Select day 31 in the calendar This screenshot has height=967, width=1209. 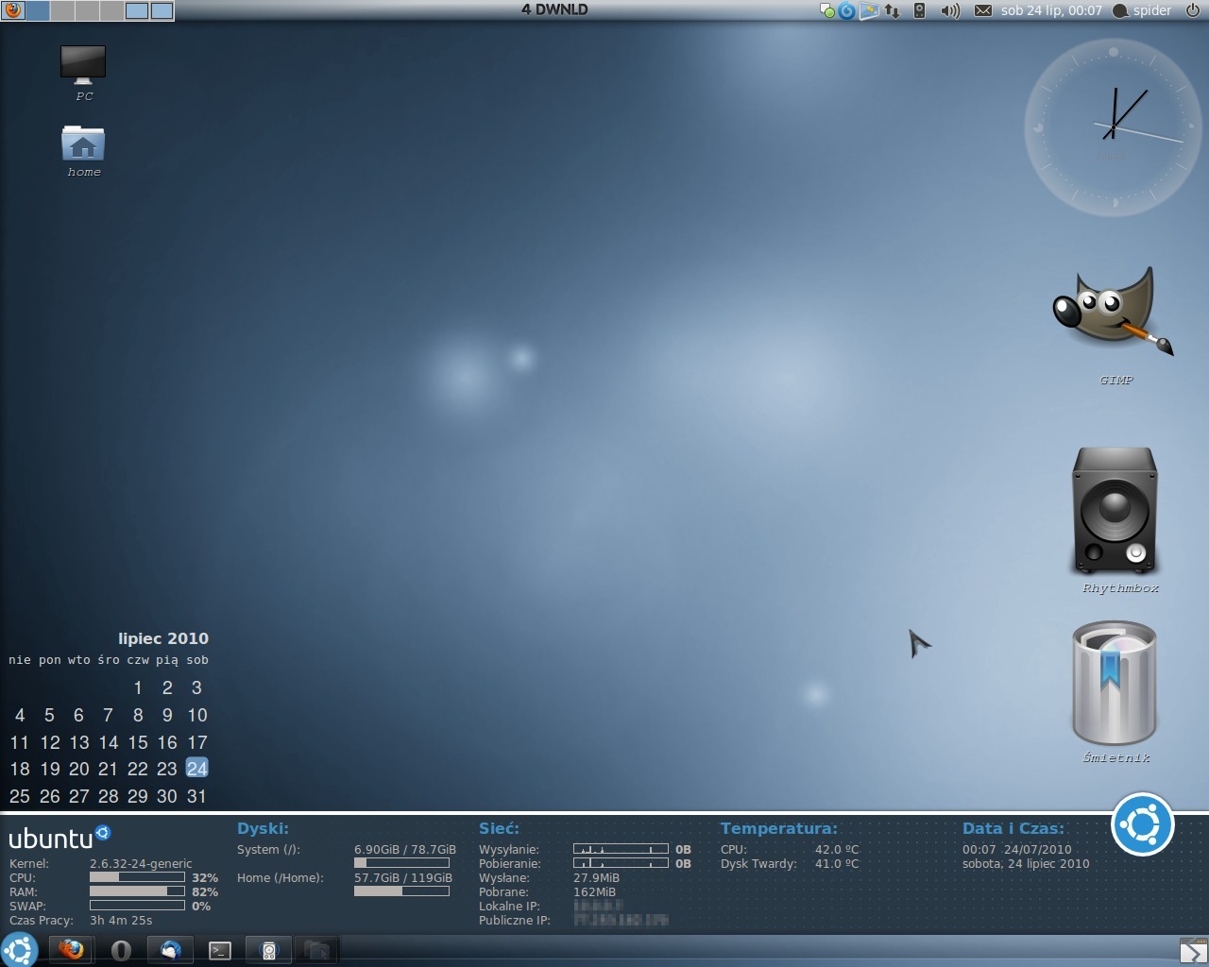pos(196,796)
